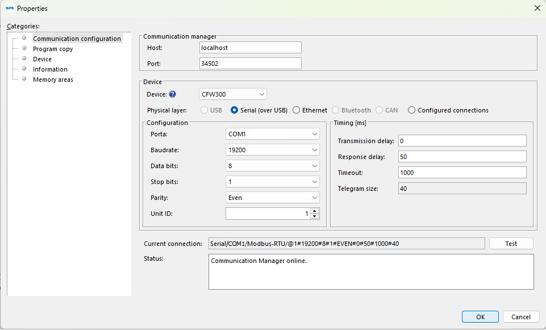Click the Information category node icon
The image size is (546, 330).
click(x=23, y=69)
